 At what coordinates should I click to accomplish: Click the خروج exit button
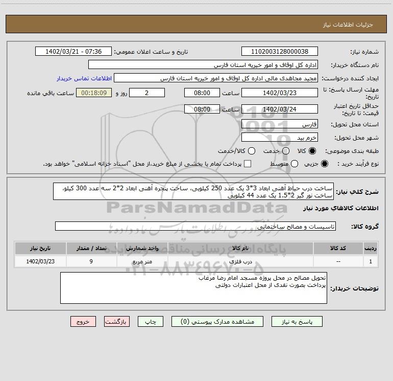(x=83, y=322)
